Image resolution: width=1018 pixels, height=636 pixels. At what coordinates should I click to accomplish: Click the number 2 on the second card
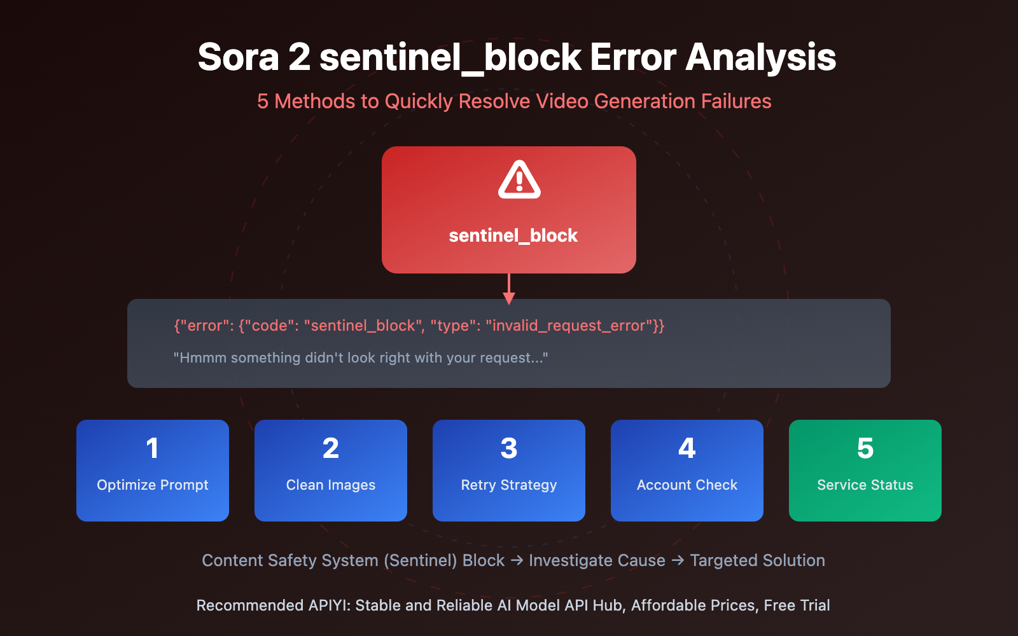[331, 448]
